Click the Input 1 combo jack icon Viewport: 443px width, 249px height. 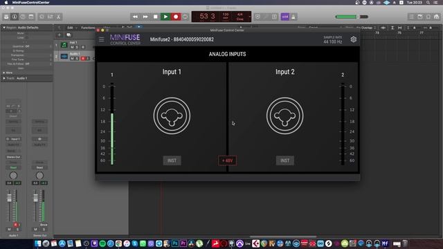point(172,116)
